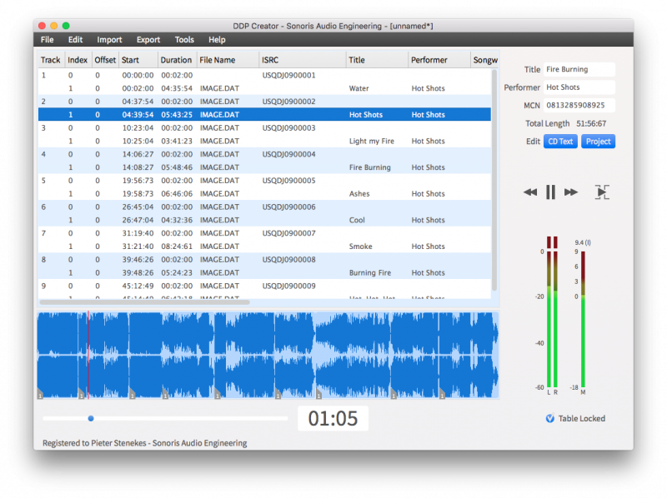The height and width of the screenshot is (498, 667).
Task: Click the playback position slider below the waveform
Action: point(90,419)
